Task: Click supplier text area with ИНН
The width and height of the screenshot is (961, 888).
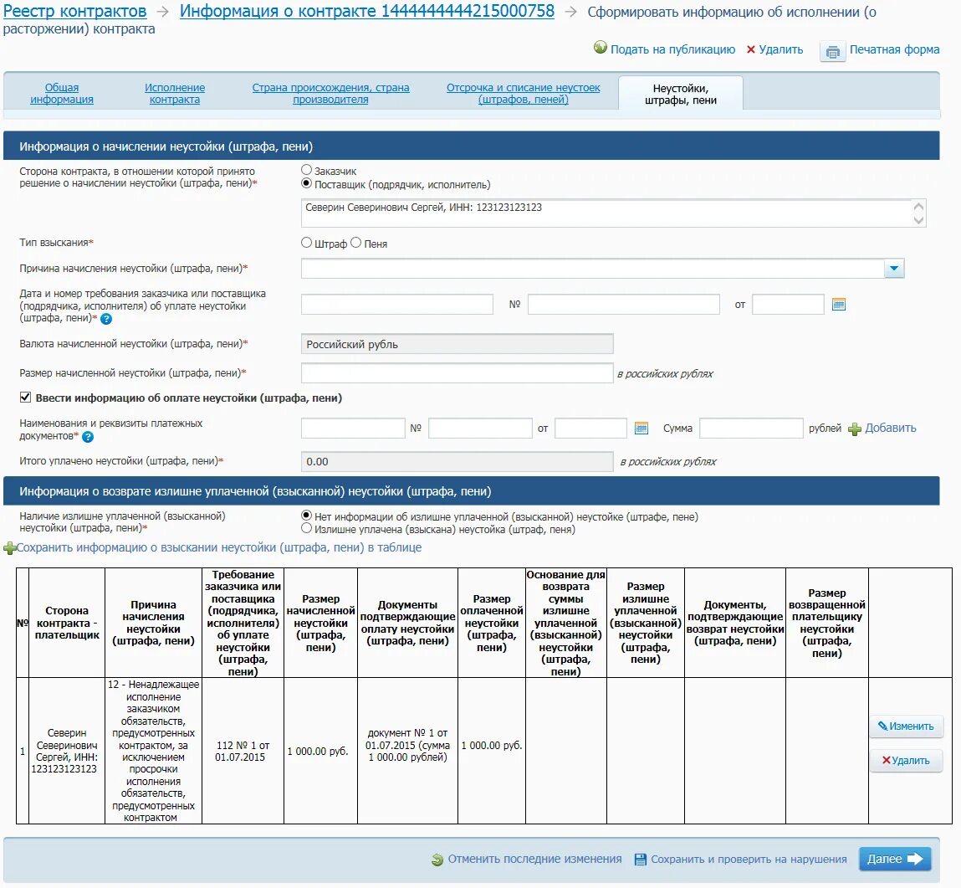Action: pyautogui.click(x=614, y=213)
